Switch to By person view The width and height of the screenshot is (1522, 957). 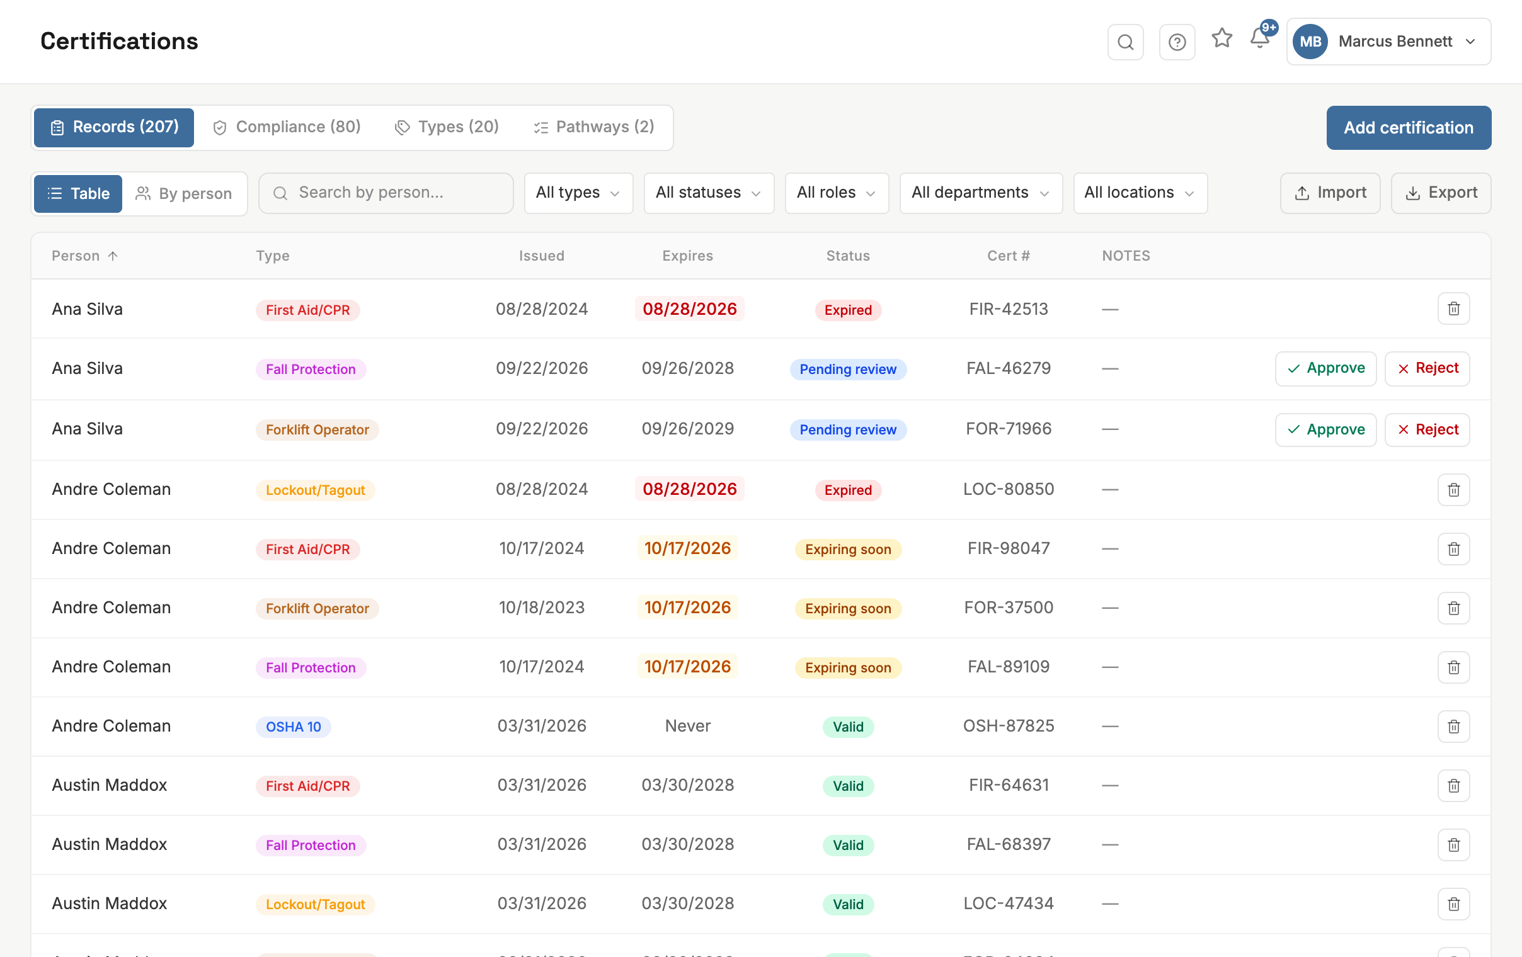[x=184, y=193]
